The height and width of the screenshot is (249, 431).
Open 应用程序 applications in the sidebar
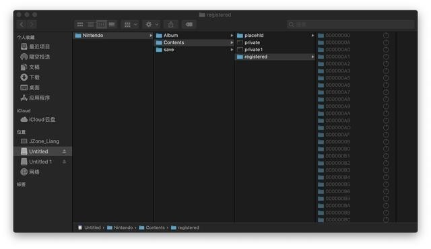[35, 98]
